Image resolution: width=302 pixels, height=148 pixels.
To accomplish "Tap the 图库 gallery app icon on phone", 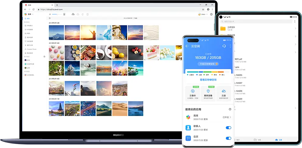I will coord(188,117).
